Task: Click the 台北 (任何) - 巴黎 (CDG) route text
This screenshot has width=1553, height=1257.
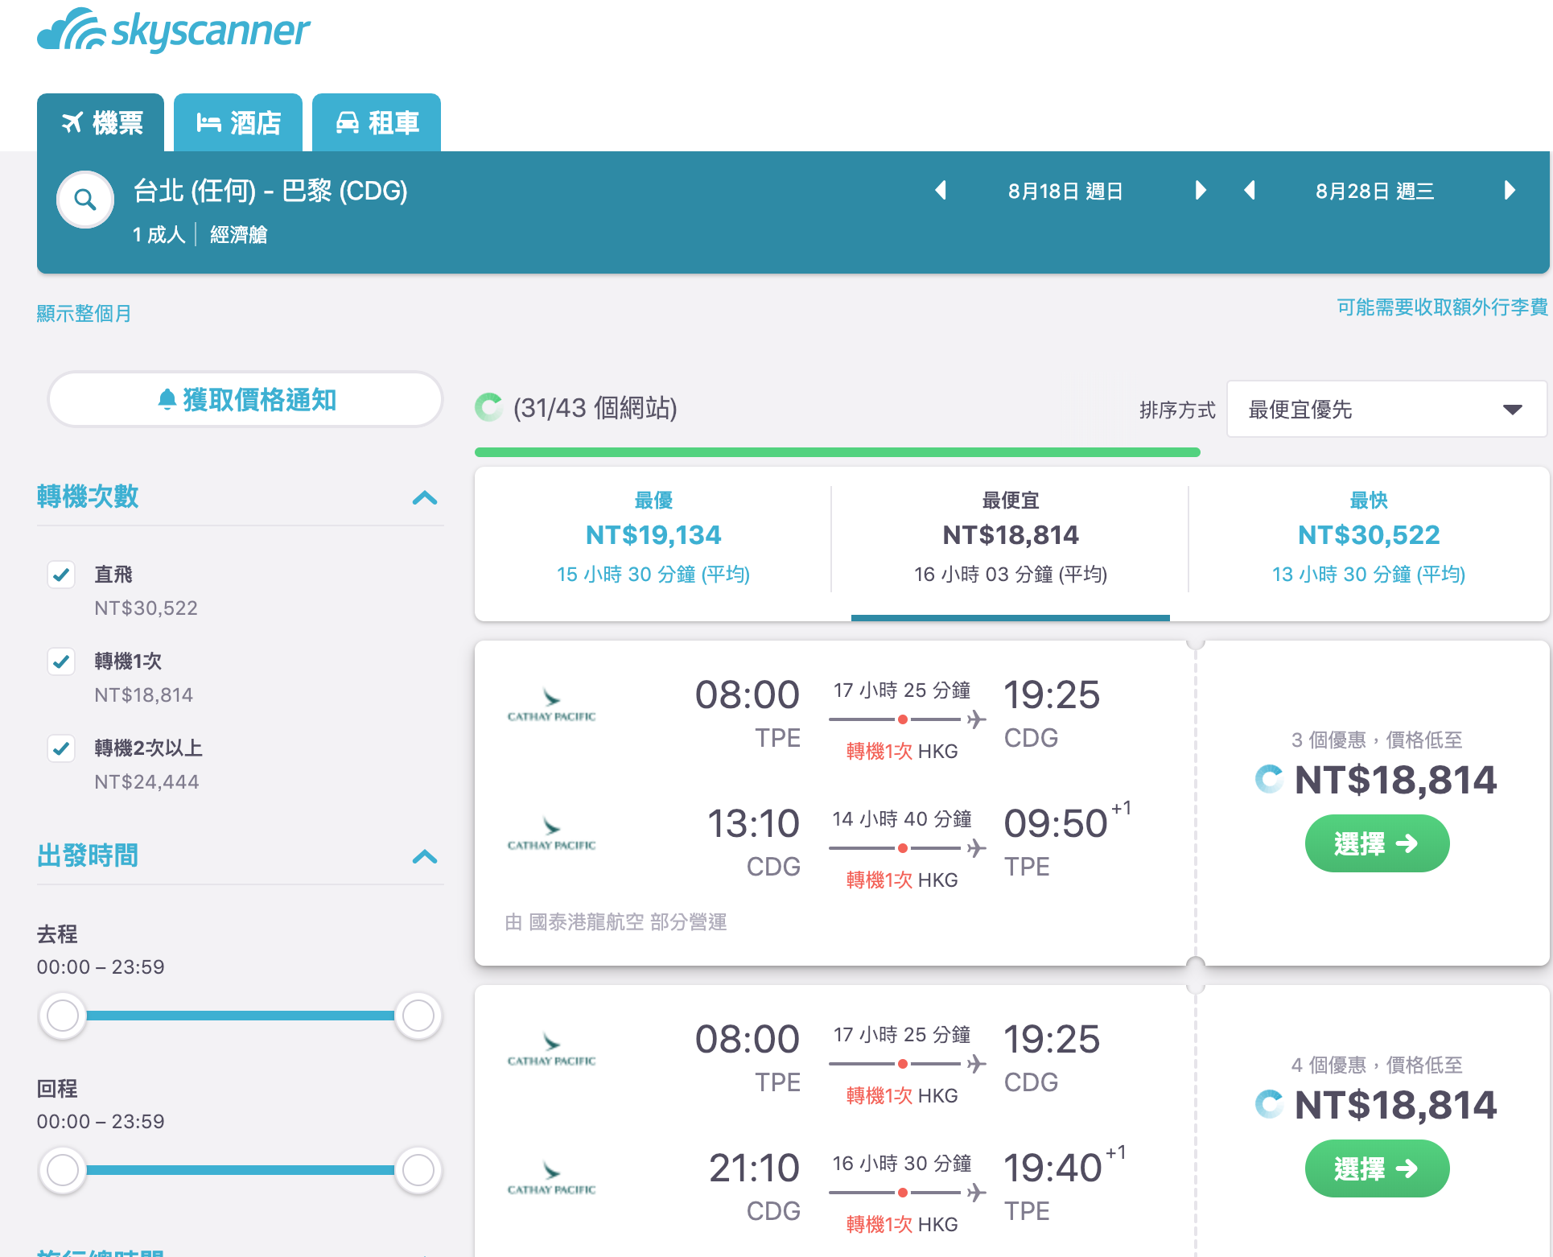Action: 270,191
